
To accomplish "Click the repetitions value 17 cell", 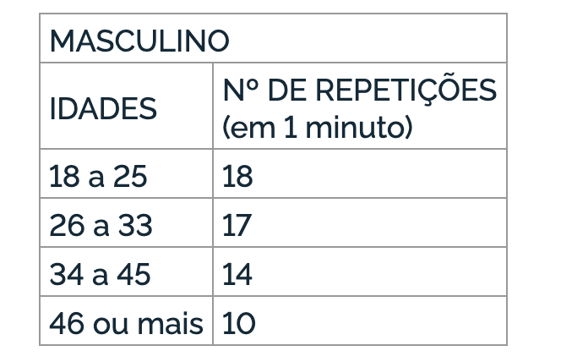I will 237,226.
